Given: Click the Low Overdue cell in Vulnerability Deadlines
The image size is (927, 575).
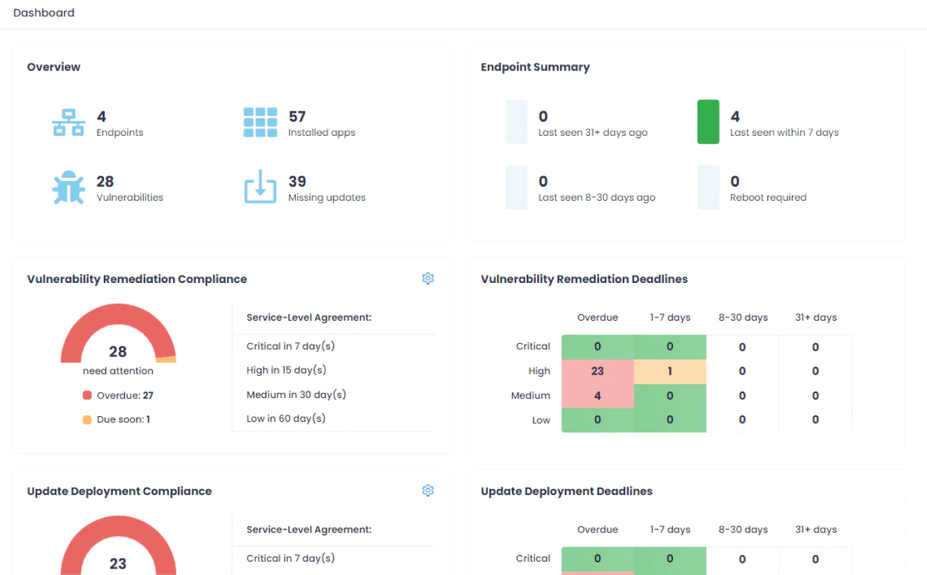Looking at the screenshot, I should [598, 420].
